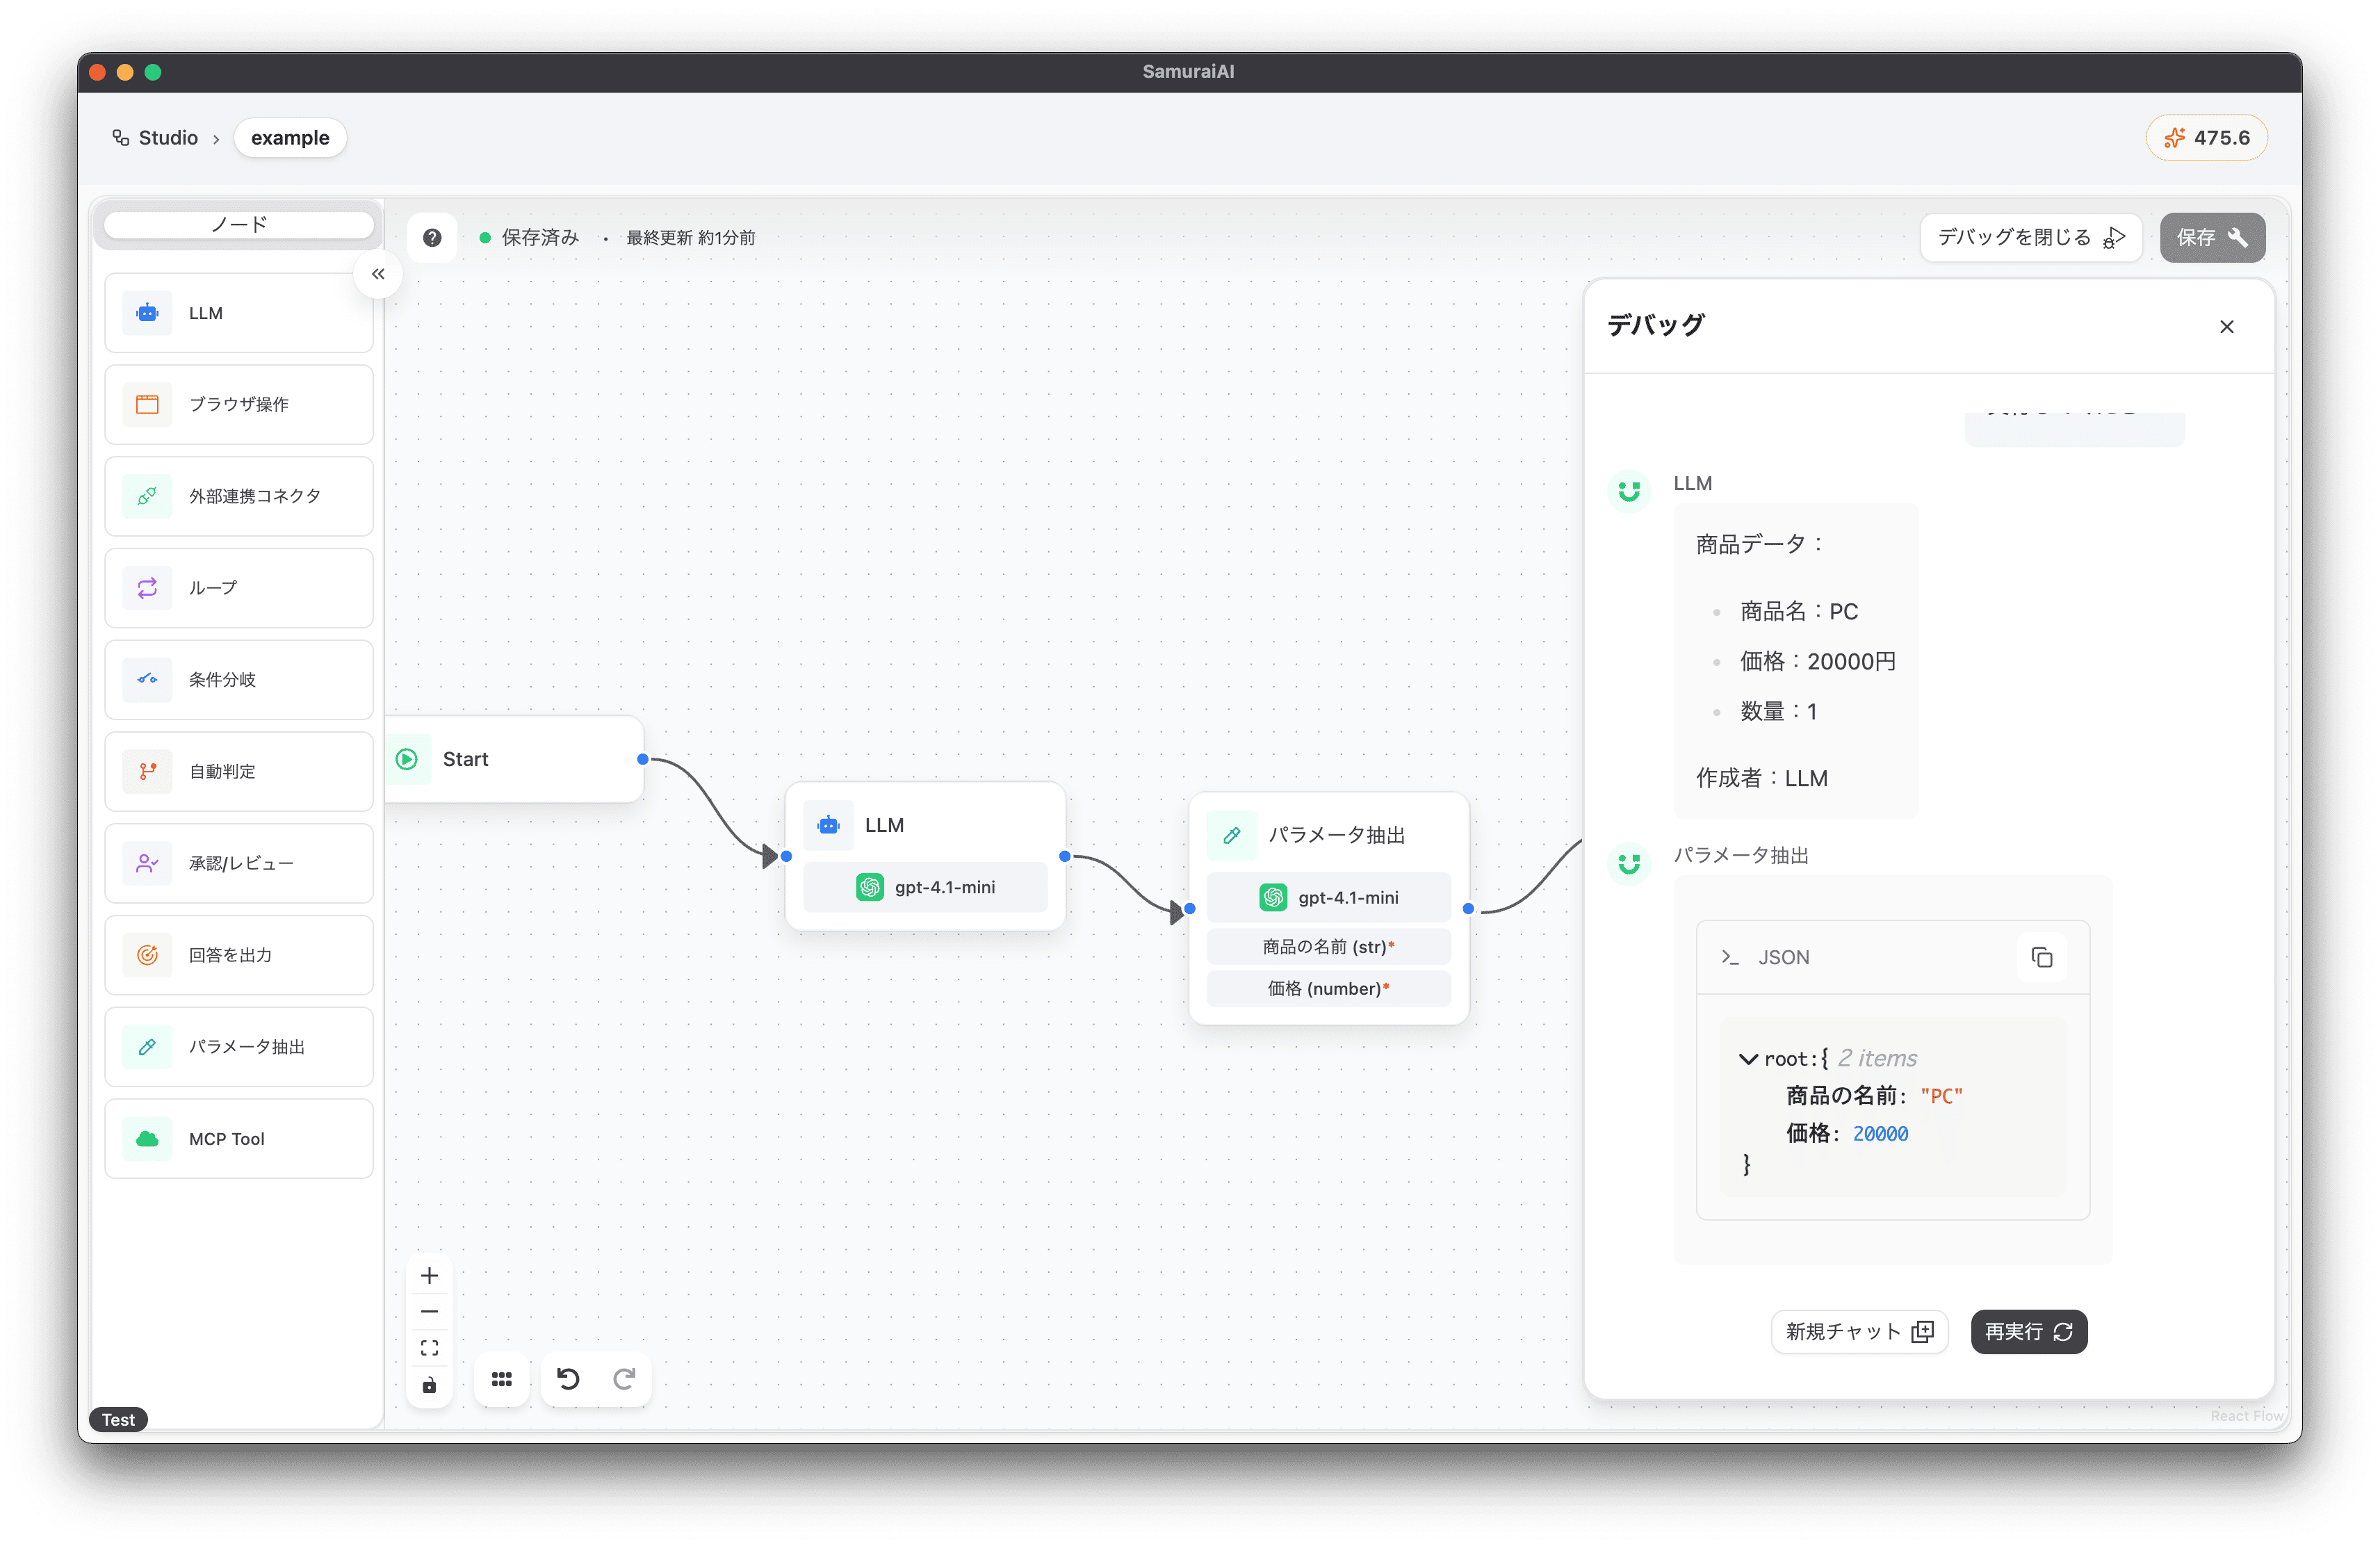Screen dimensions: 2380x1546
Task: Open the grid layout icon button
Action: [501, 1379]
